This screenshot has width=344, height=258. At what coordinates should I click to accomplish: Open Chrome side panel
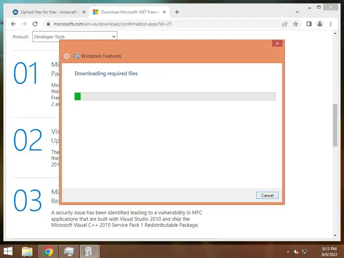point(309,24)
